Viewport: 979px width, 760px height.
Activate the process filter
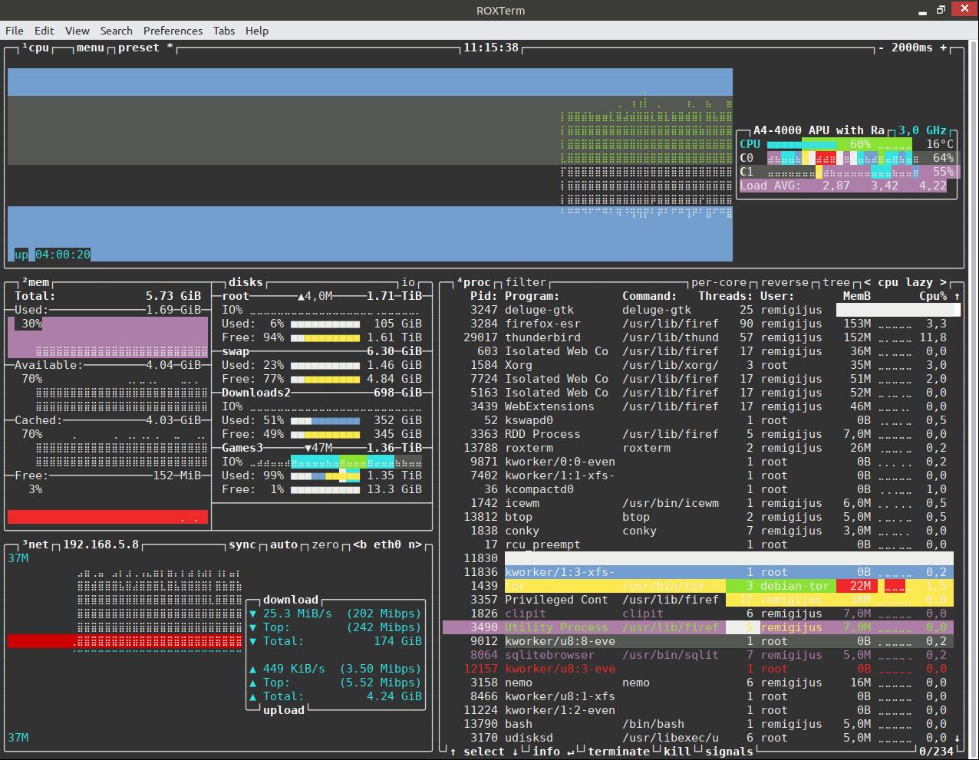click(526, 282)
